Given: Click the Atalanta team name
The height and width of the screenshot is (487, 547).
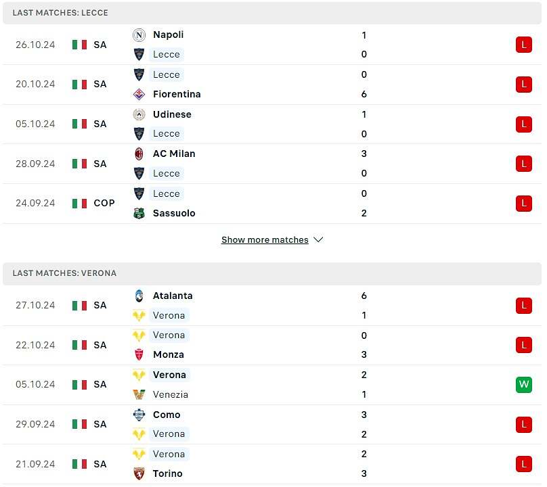Looking at the screenshot, I should coord(173,297).
